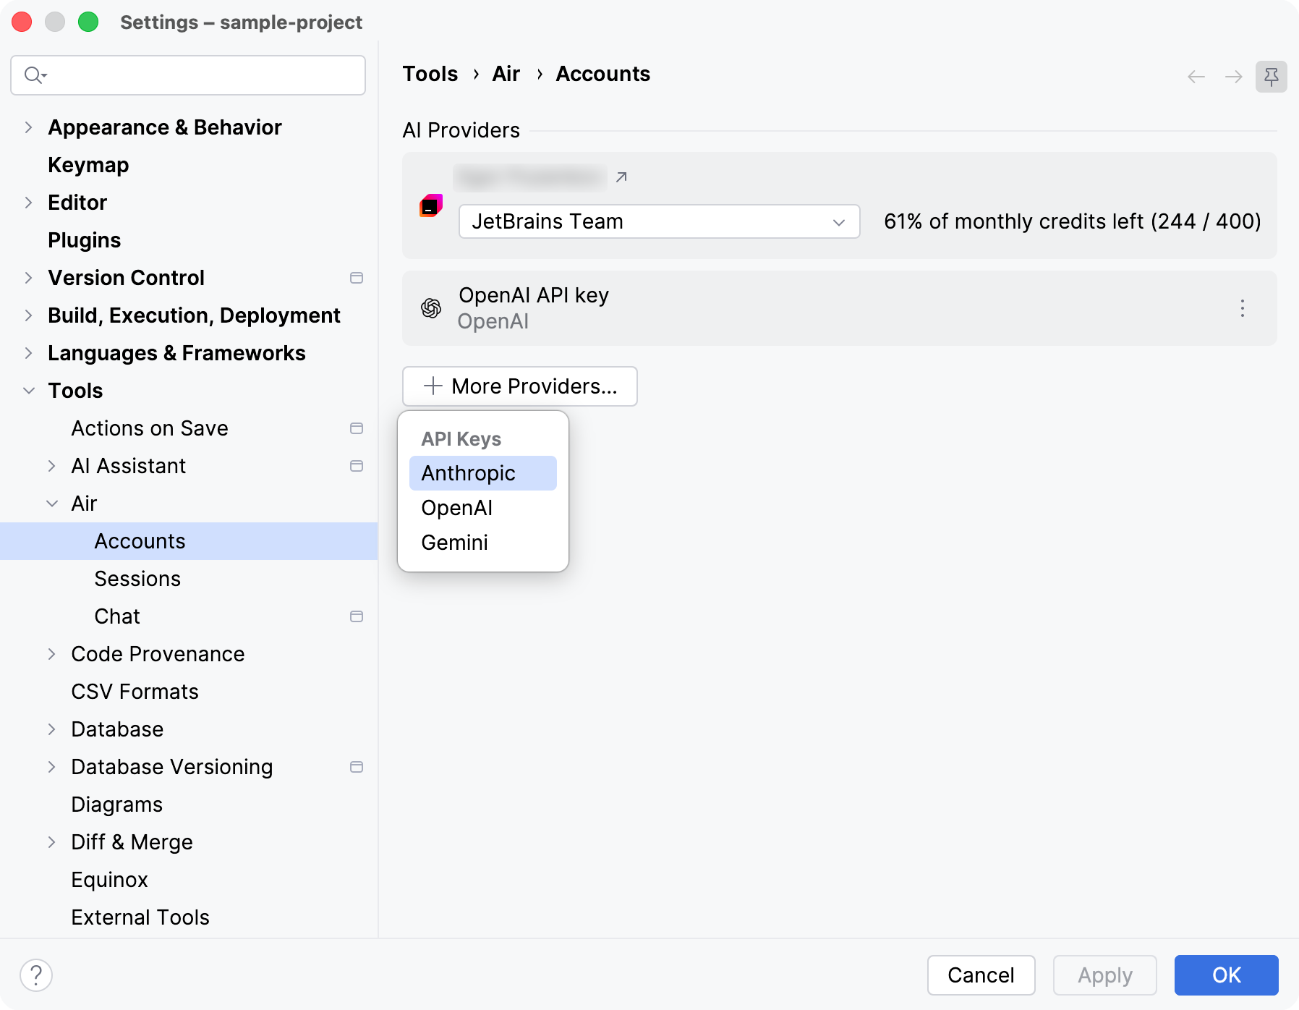Expand the Version Control section
Image resolution: width=1299 pixels, height=1010 pixels.
(x=28, y=278)
